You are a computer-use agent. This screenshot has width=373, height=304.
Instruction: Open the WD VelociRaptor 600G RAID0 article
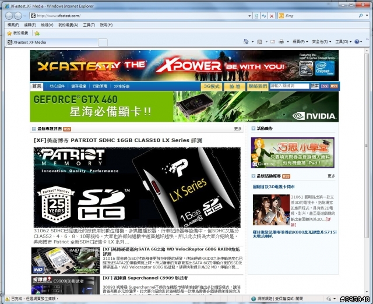coord(171,252)
